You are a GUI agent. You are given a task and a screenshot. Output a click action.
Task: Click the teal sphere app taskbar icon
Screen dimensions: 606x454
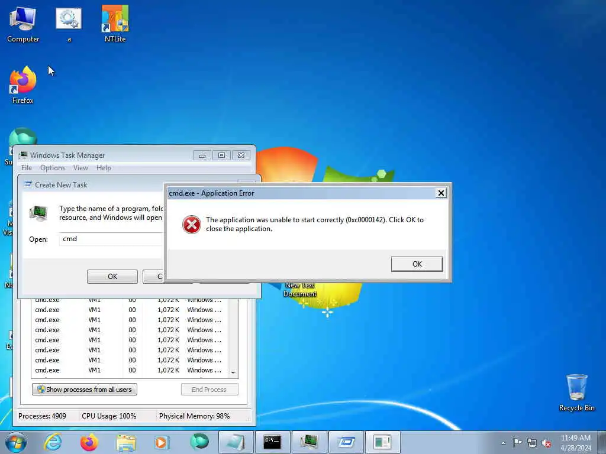click(199, 442)
